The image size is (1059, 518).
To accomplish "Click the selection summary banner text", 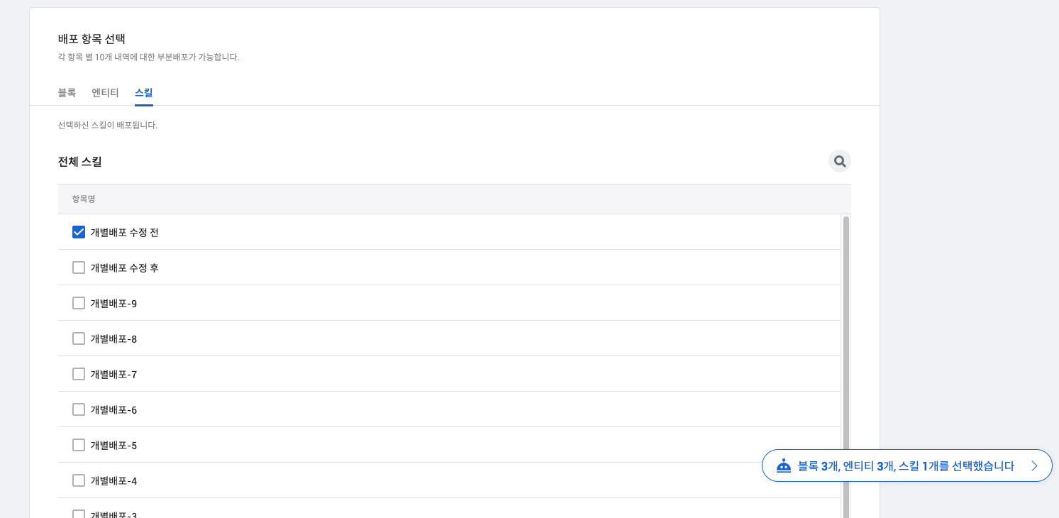I will pyautogui.click(x=906, y=466).
